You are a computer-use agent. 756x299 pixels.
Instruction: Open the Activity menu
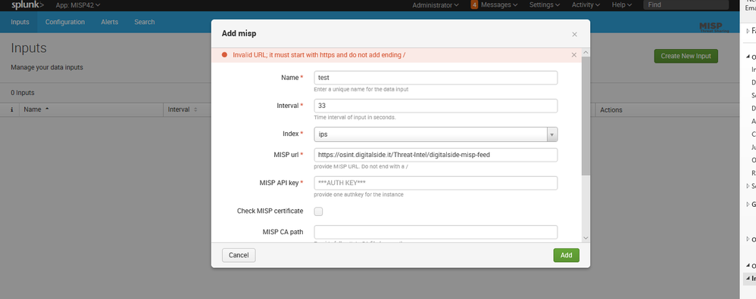pyautogui.click(x=586, y=5)
